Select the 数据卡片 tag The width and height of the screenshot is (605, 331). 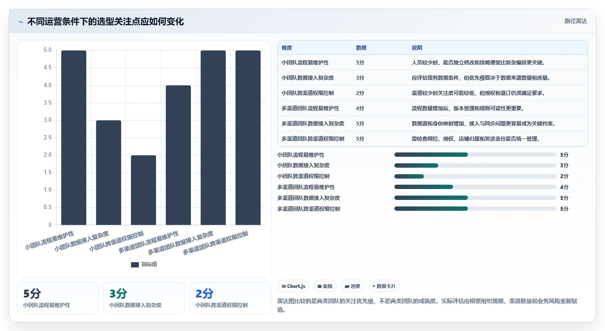click(384, 286)
